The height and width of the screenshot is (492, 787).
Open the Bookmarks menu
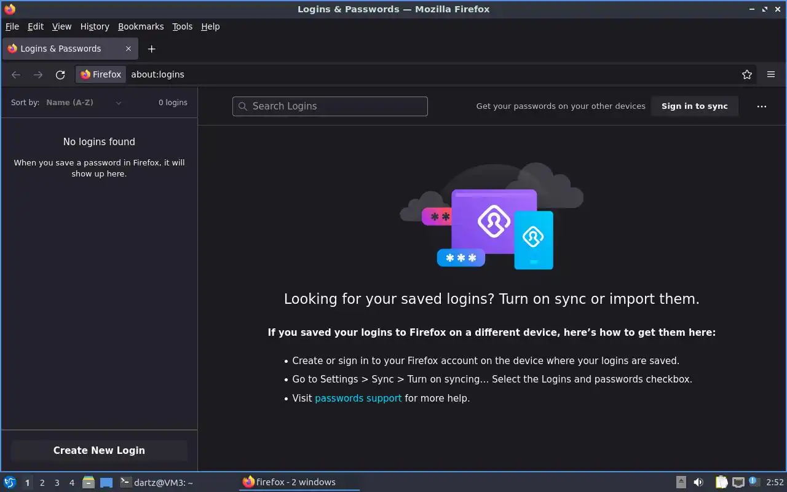tap(141, 26)
